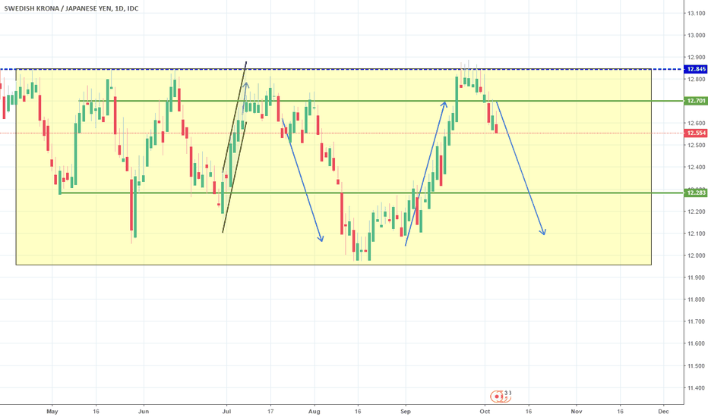Click the 11.600 price axis value
This screenshot has height=417, width=708.
pos(697,343)
